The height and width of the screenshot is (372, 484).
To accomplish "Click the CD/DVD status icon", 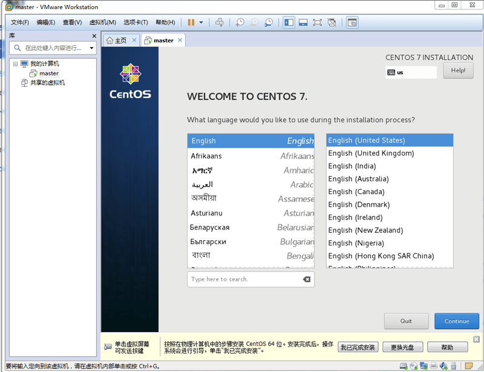I will tap(414, 366).
